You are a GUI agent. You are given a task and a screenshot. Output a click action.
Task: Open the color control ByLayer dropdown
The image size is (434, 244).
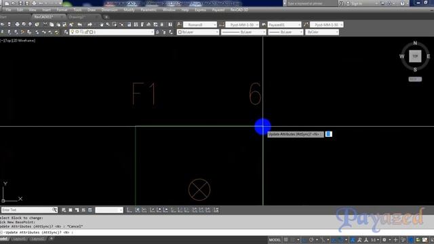[198, 32]
